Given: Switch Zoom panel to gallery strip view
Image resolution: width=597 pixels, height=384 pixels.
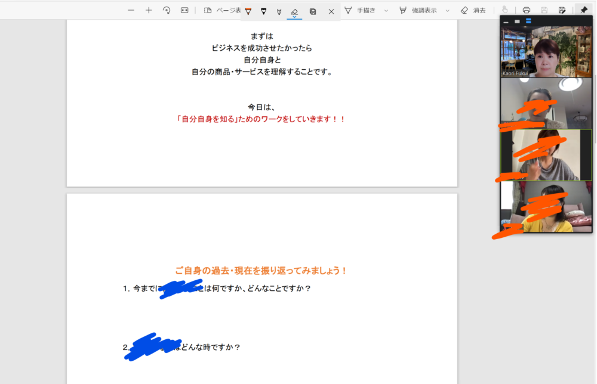Looking at the screenshot, I should (x=528, y=21).
